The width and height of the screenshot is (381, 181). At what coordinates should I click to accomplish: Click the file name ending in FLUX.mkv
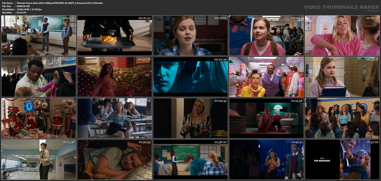pyautogui.click(x=60, y=3)
